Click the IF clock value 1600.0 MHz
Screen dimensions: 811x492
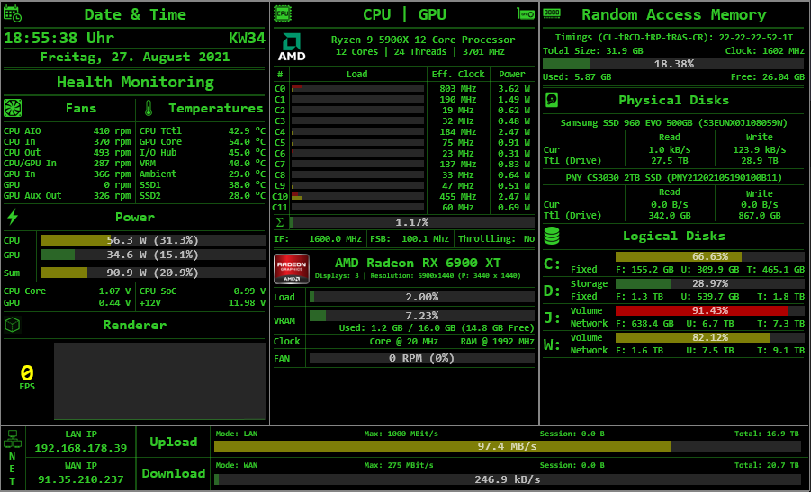pyautogui.click(x=335, y=238)
